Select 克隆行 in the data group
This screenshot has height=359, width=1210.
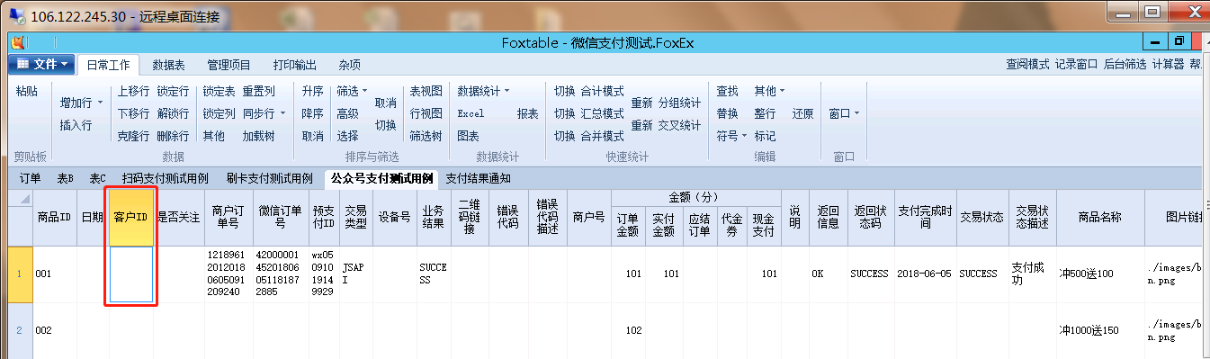click(x=133, y=136)
